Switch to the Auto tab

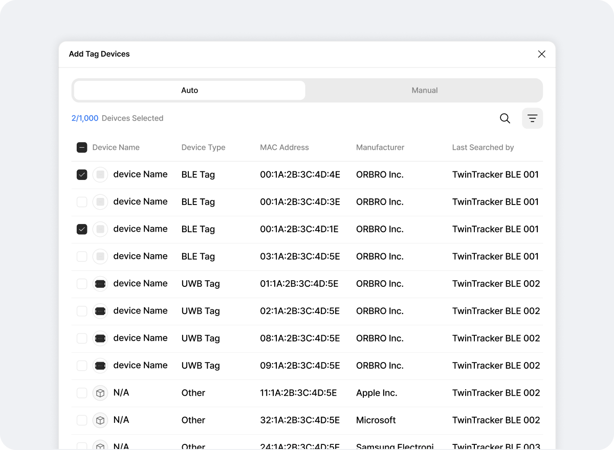click(x=189, y=91)
